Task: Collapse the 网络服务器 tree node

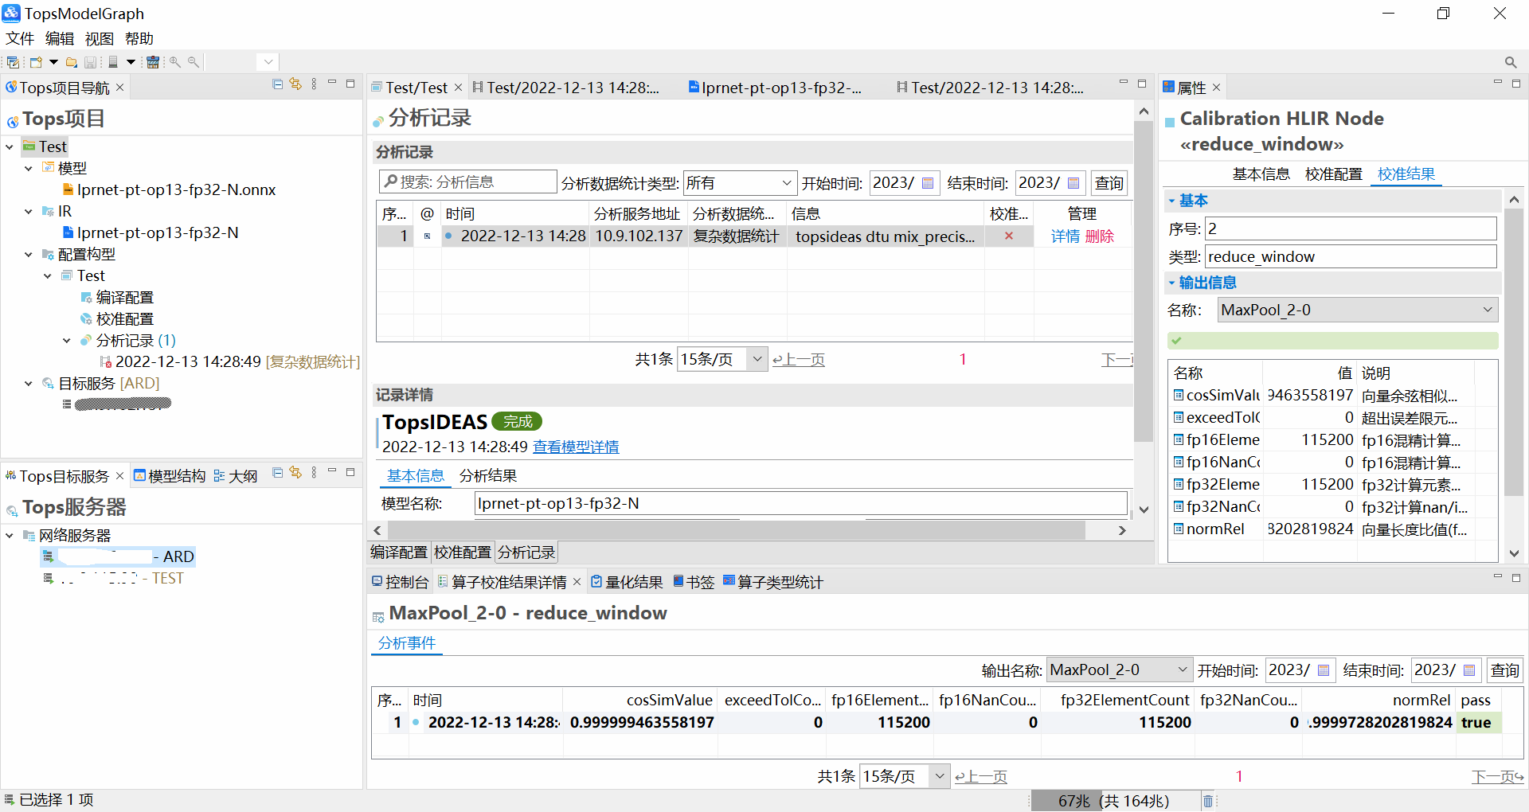Action: pos(10,535)
